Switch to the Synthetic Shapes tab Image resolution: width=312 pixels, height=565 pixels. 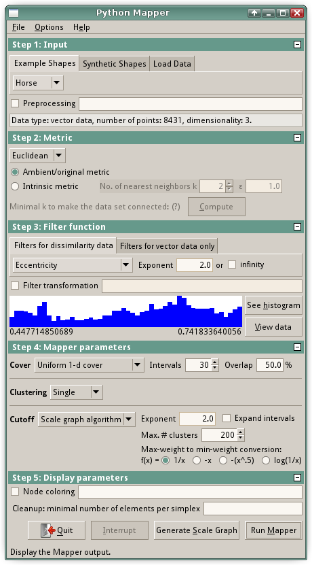tap(115, 64)
